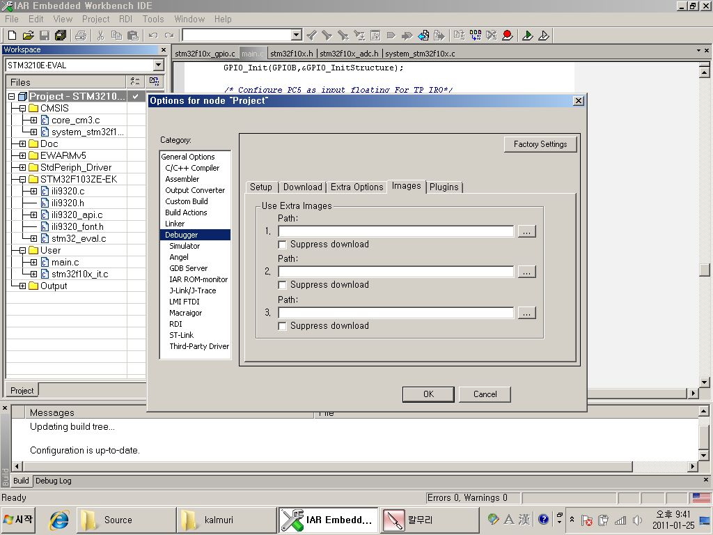Select J-Link/J-Trace in category list

pyautogui.click(x=193, y=290)
